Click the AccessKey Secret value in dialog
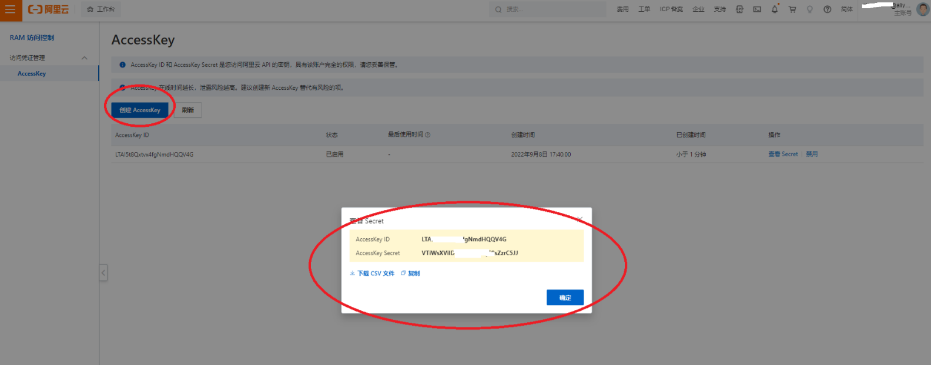The image size is (931, 365). [x=470, y=253]
